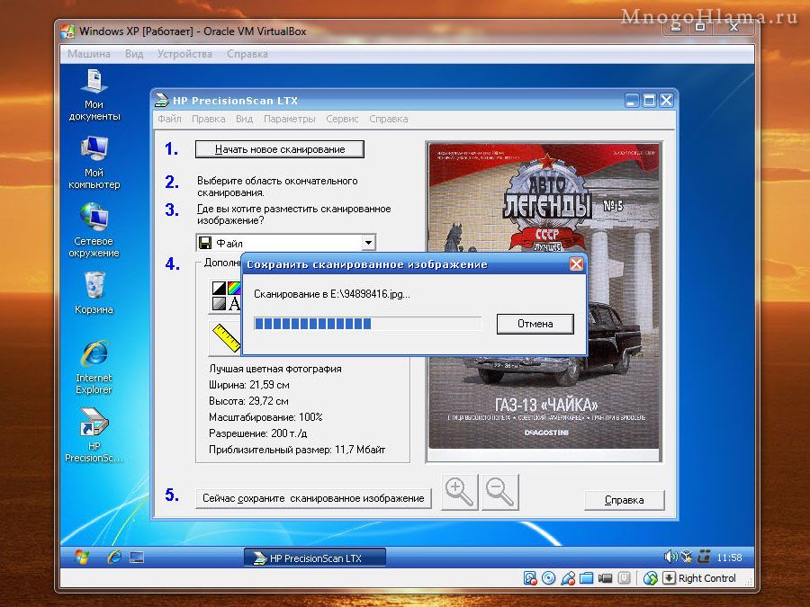Screen dimensions: 810x607
Task: Open the Корзина recycle bin icon
Action: [x=94, y=292]
